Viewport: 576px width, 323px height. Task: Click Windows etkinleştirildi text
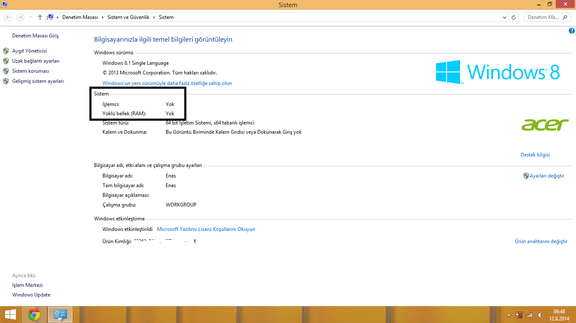pyautogui.click(x=127, y=229)
